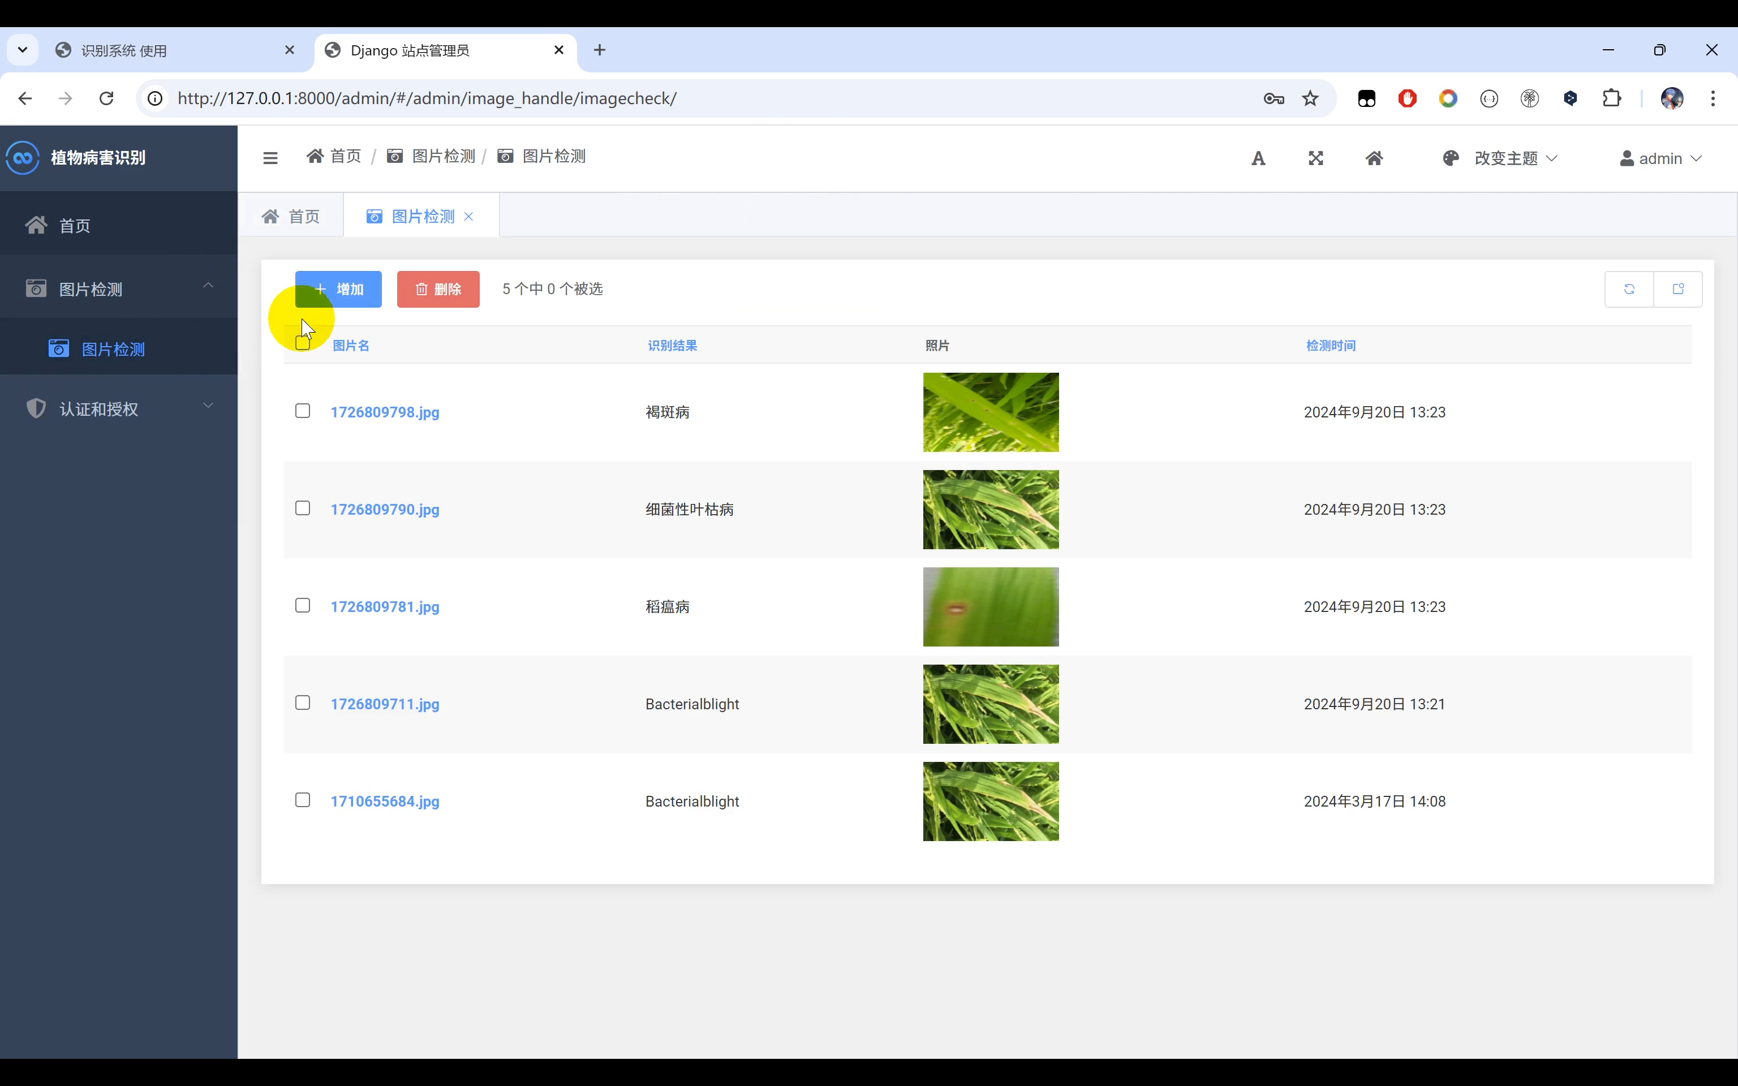Click the 植物病害识别 logo icon
Image resolution: width=1738 pixels, height=1086 pixels.
tap(22, 157)
